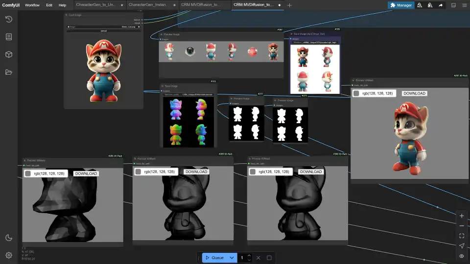The width and height of the screenshot is (470, 264).
Task: Open the workflows folder sidebar icon
Action: pyautogui.click(x=9, y=72)
